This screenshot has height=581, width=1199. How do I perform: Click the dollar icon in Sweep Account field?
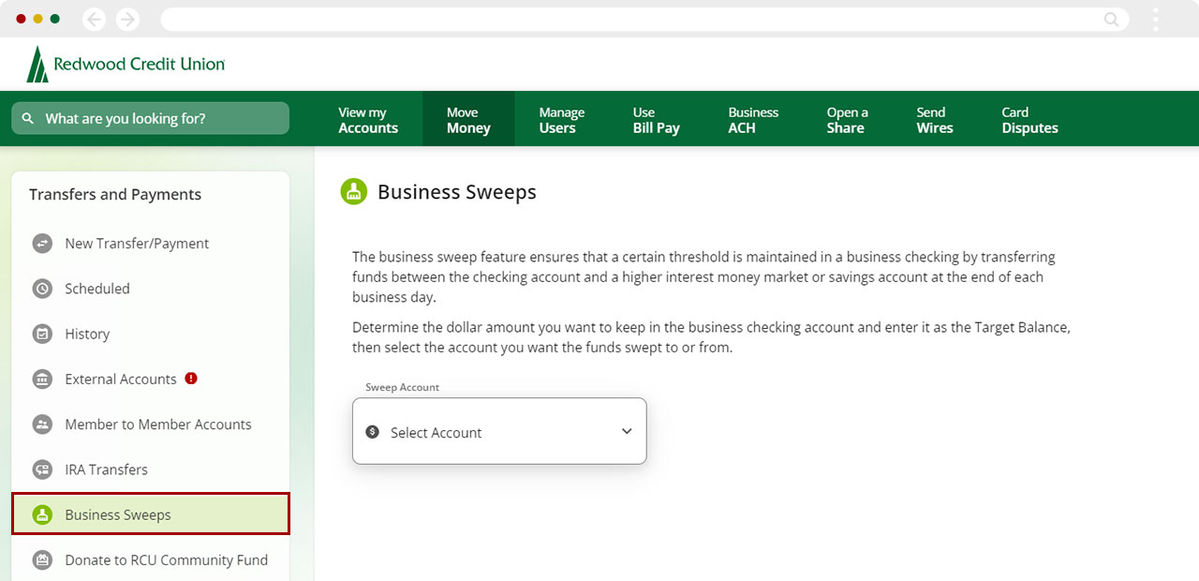pyautogui.click(x=372, y=432)
